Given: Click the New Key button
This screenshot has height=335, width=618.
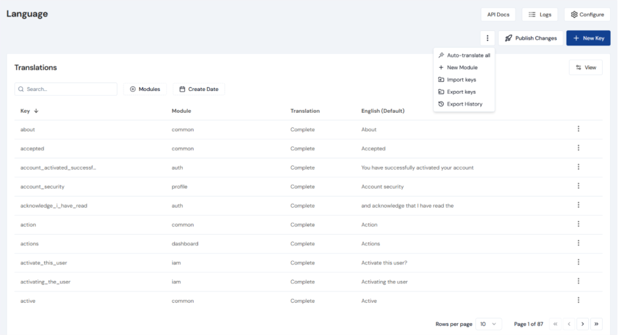Looking at the screenshot, I should [588, 38].
